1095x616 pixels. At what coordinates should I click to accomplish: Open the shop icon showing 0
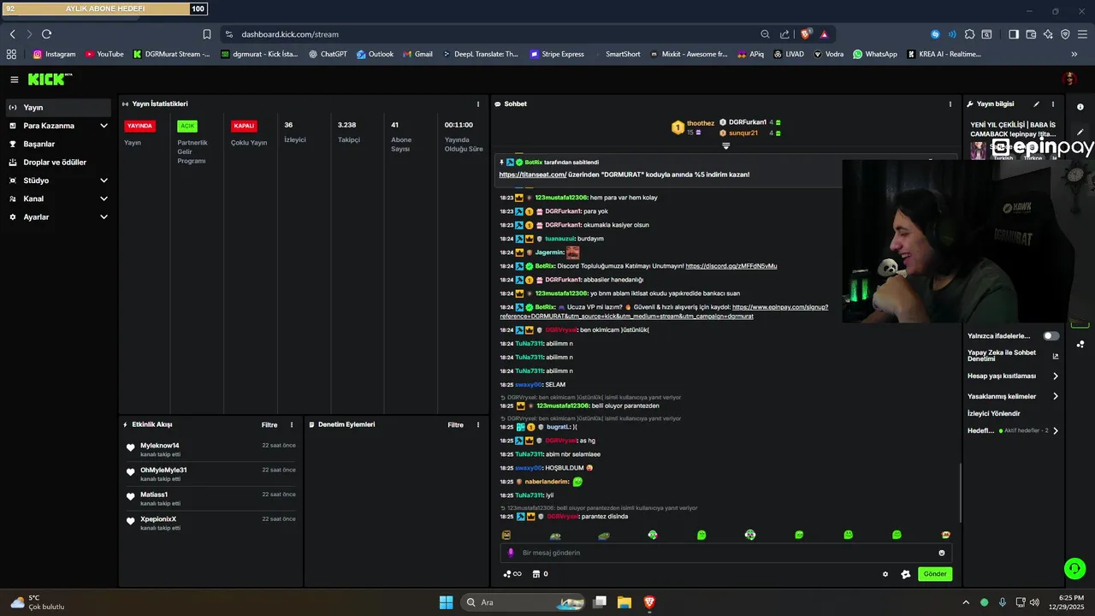(540, 574)
